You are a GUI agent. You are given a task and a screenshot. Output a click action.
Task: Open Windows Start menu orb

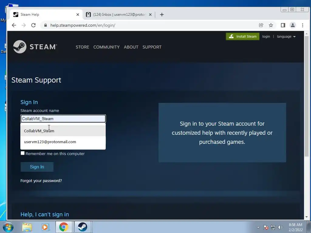coord(8,227)
